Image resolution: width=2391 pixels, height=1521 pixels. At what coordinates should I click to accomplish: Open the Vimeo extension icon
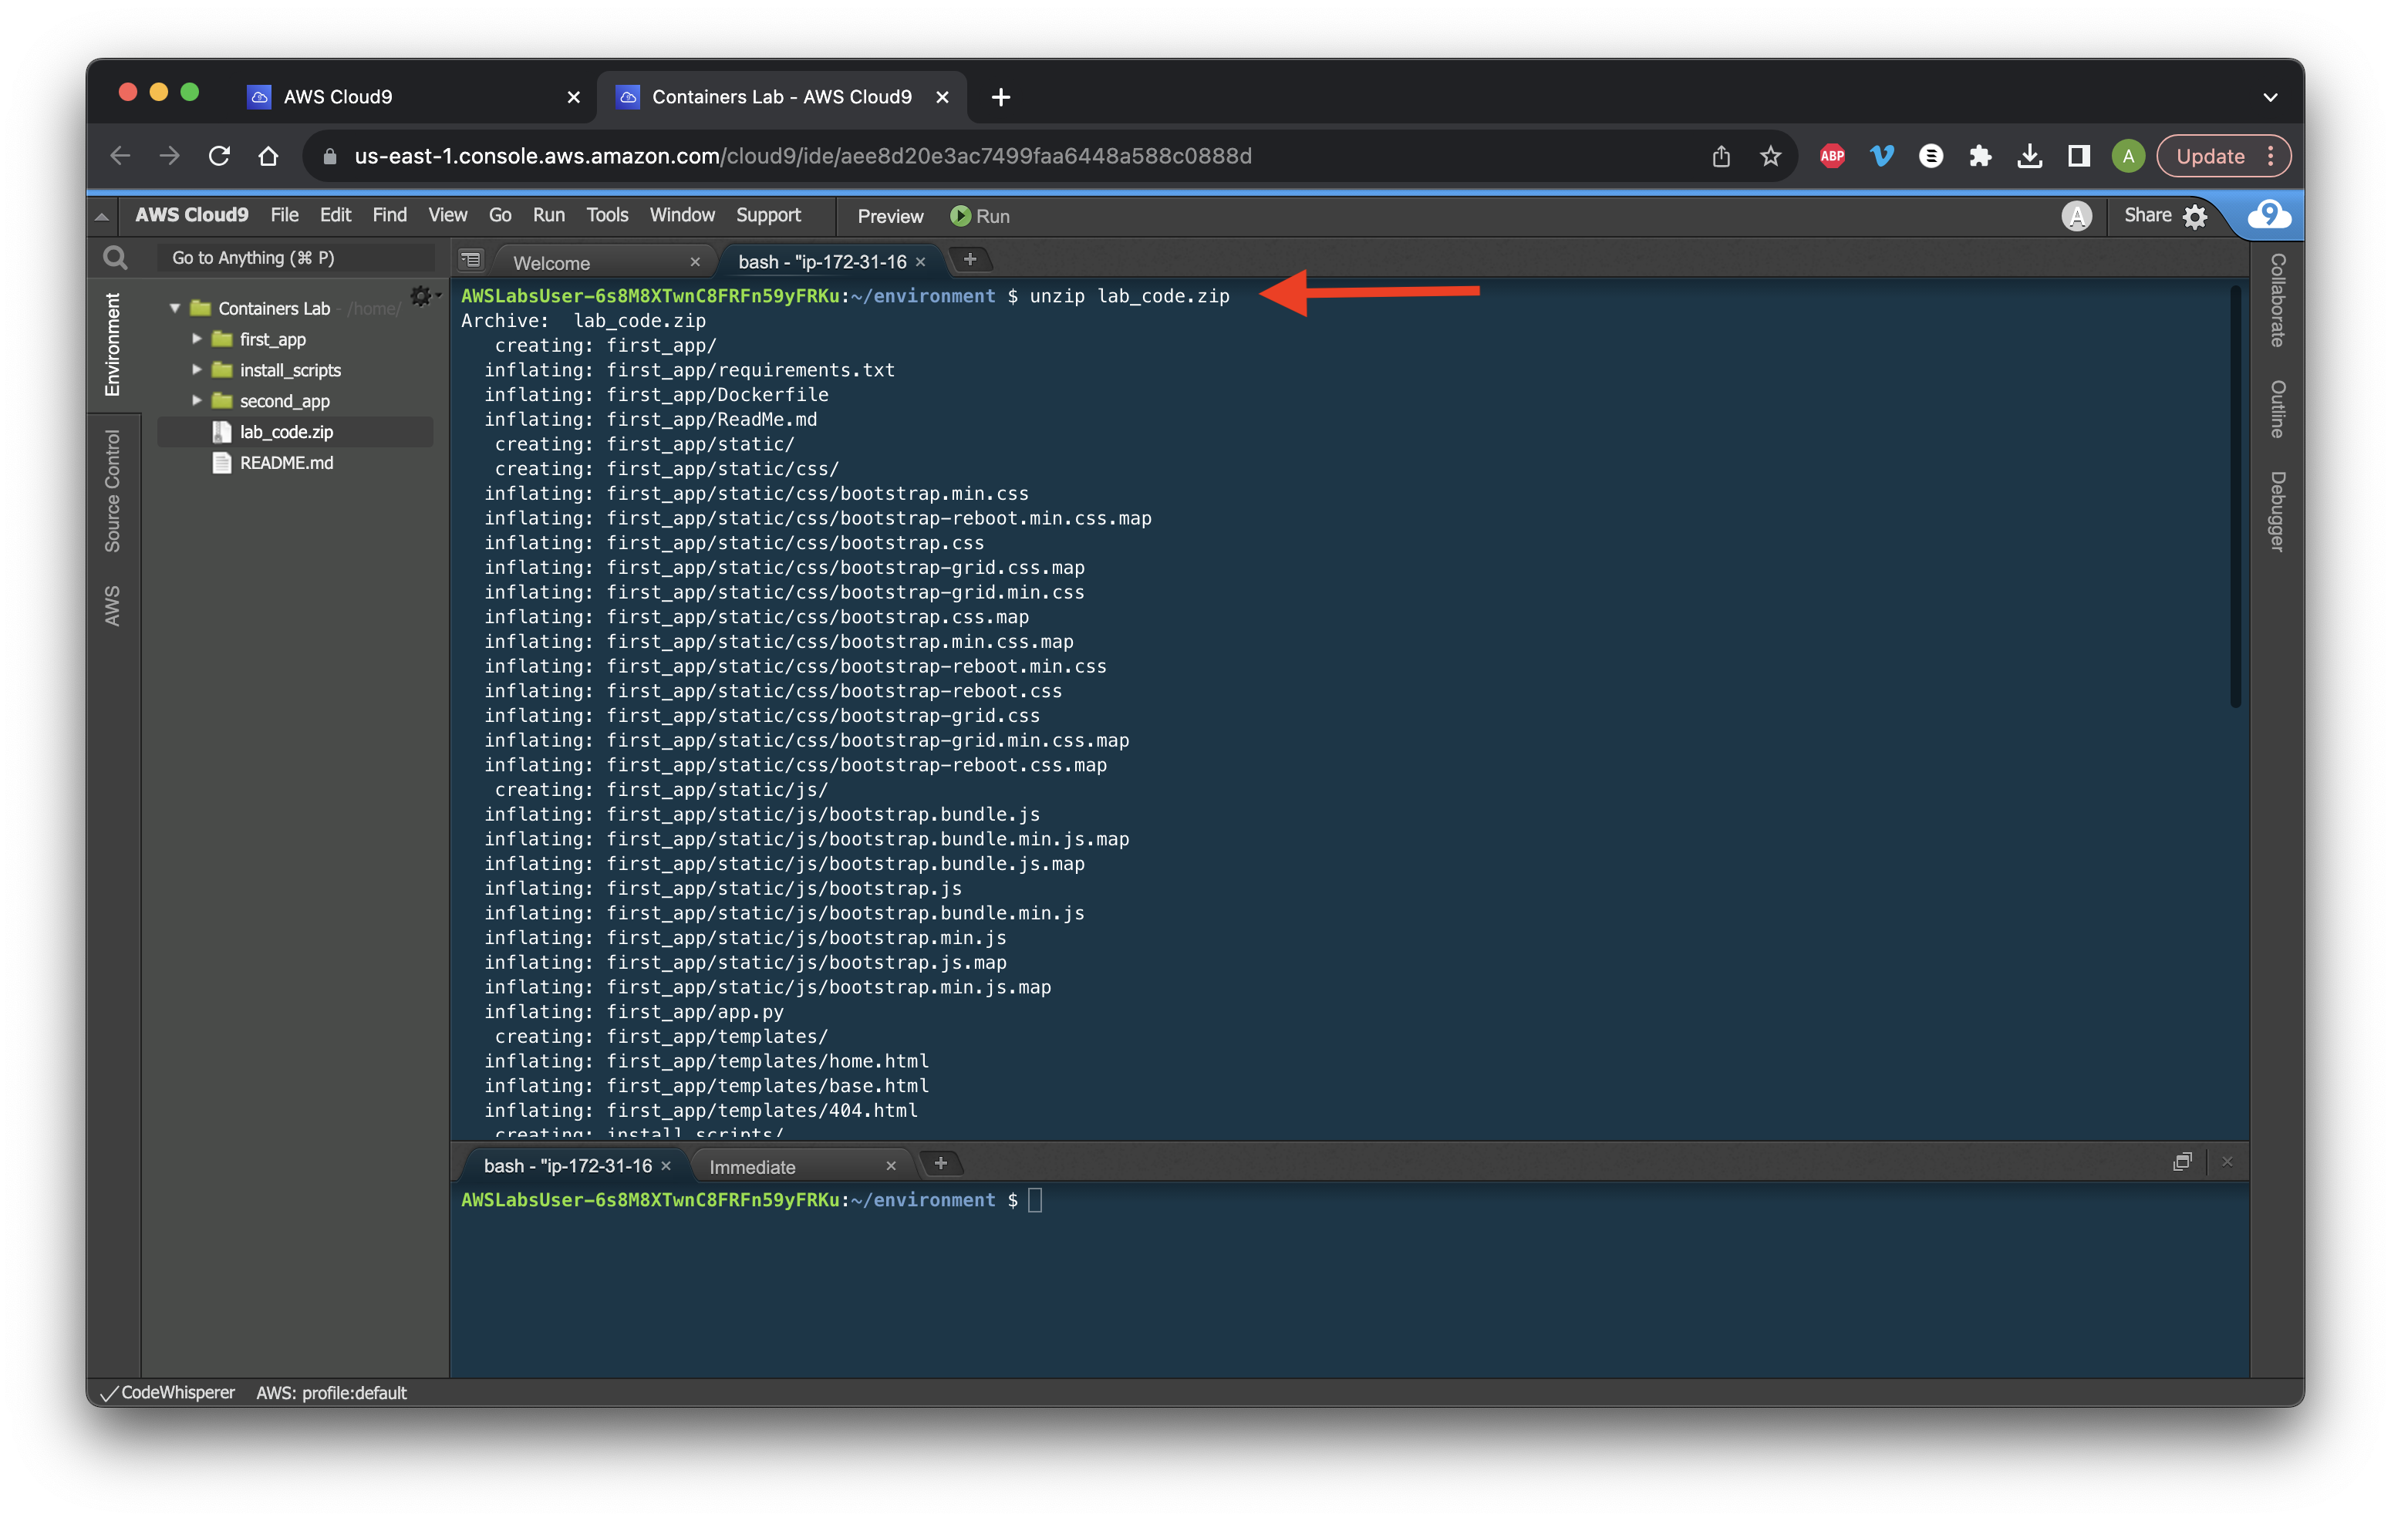point(1882,156)
